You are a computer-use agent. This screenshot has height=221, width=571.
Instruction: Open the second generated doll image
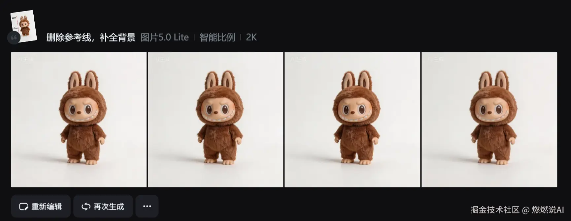click(x=216, y=120)
